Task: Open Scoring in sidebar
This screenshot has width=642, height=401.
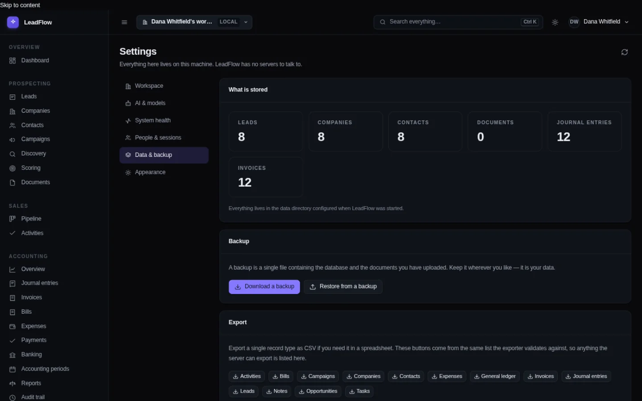Action: pos(54,168)
